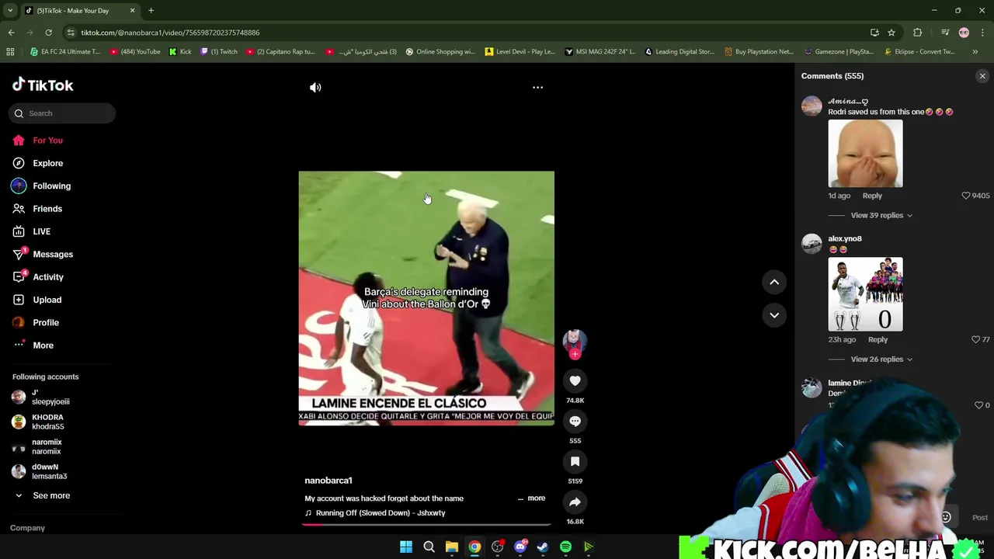This screenshot has width=994, height=559.
Task: Seek on the video progress bar
Action: coord(426,525)
